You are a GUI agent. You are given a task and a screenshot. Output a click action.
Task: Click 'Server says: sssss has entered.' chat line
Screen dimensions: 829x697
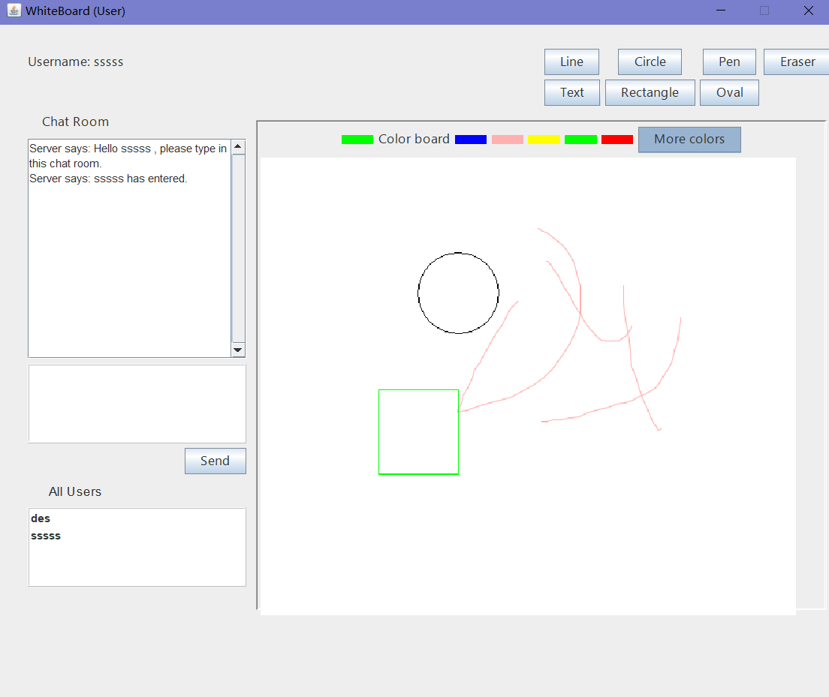coord(108,179)
